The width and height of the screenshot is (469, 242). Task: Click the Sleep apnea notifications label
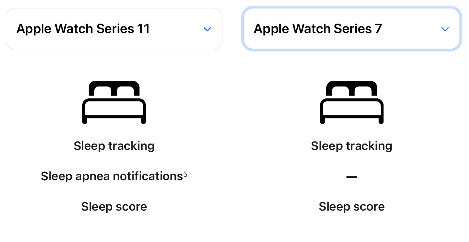112,176
